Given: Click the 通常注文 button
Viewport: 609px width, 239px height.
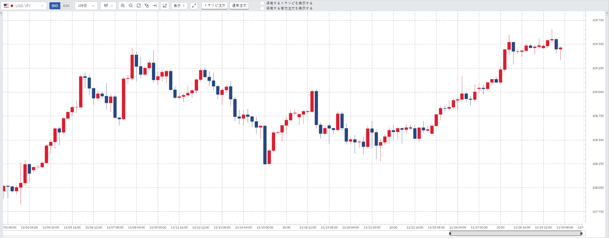Looking at the screenshot, I should click(x=239, y=6).
